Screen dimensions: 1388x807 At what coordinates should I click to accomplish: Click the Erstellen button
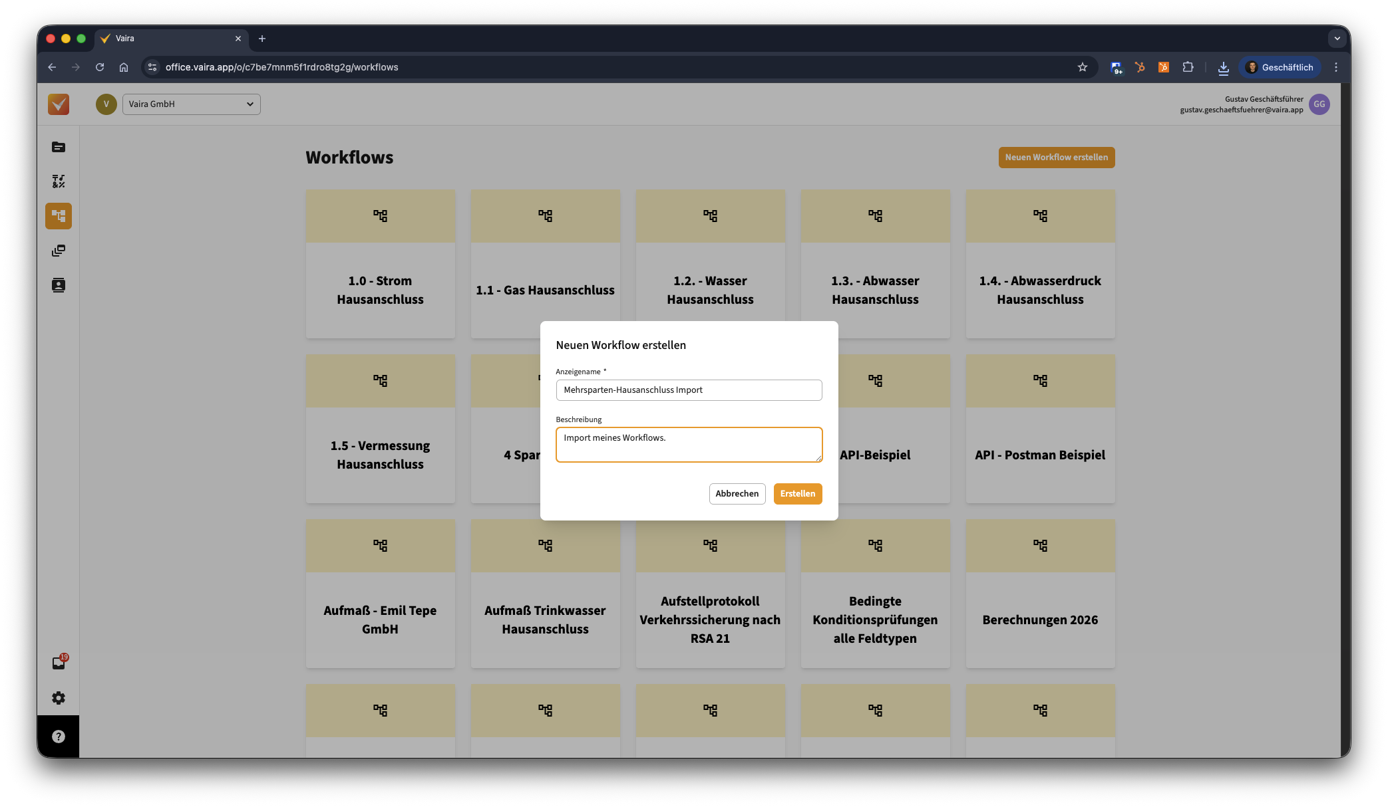tap(797, 494)
